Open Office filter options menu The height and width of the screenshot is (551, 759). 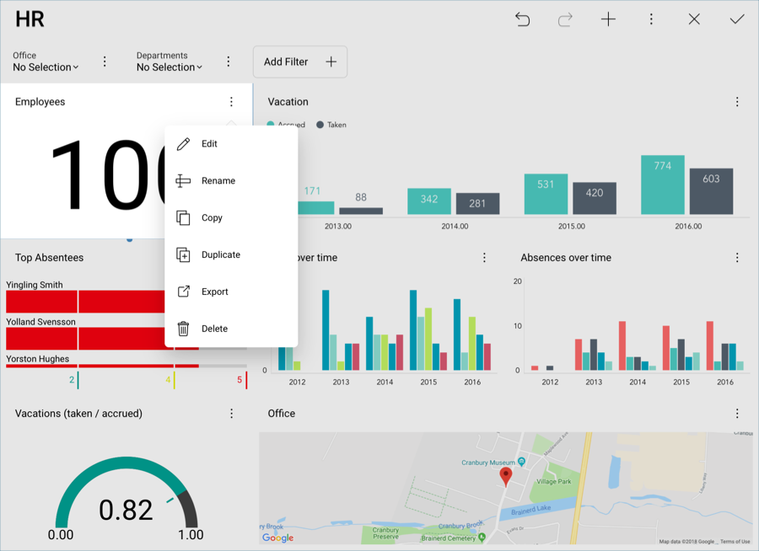[x=105, y=62]
